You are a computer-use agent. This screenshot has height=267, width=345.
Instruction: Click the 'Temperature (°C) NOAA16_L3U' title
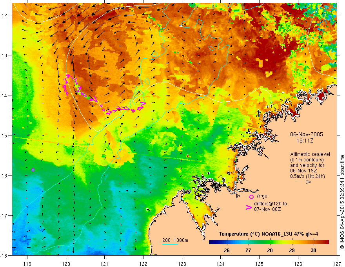point(268,234)
